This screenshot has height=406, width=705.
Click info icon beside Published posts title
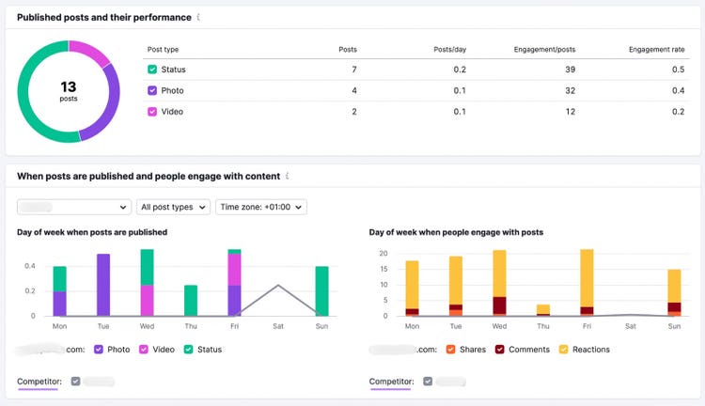198,17
